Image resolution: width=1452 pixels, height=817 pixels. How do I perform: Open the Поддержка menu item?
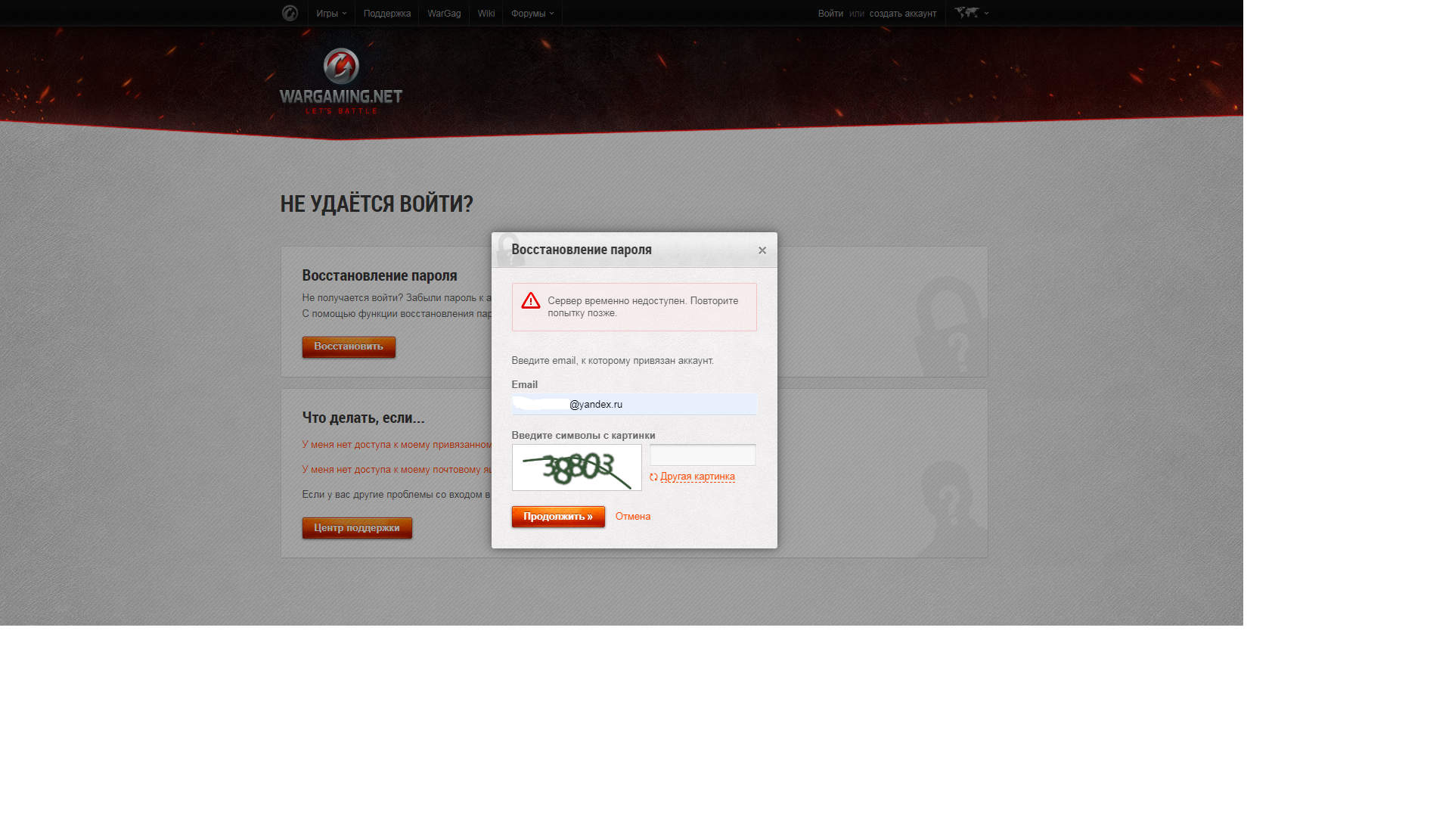(387, 14)
